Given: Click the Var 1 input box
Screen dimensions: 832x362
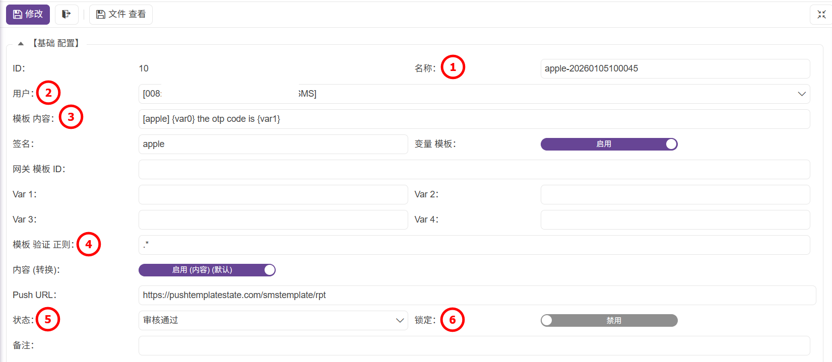Looking at the screenshot, I should pyautogui.click(x=273, y=195).
